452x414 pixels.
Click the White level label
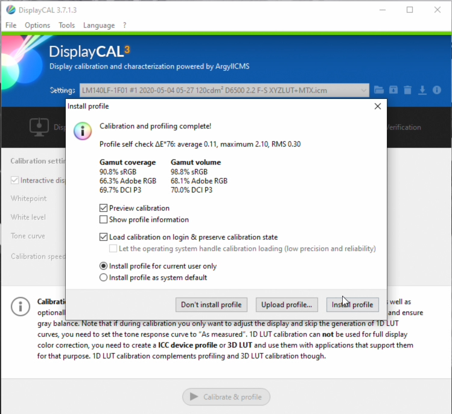28,217
